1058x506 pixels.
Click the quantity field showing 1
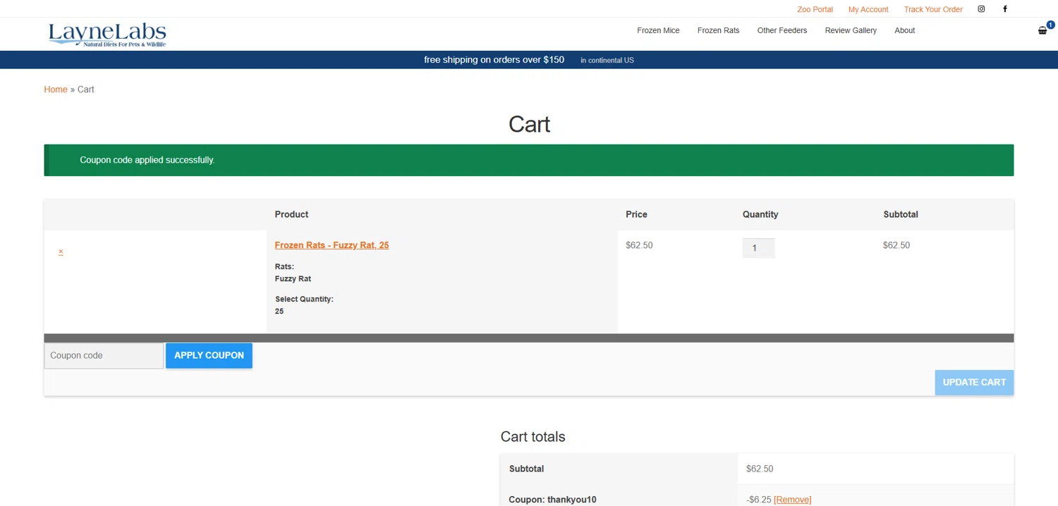[x=758, y=248]
